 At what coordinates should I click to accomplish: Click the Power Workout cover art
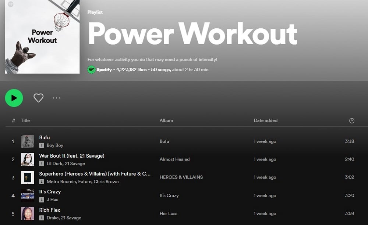point(42,37)
